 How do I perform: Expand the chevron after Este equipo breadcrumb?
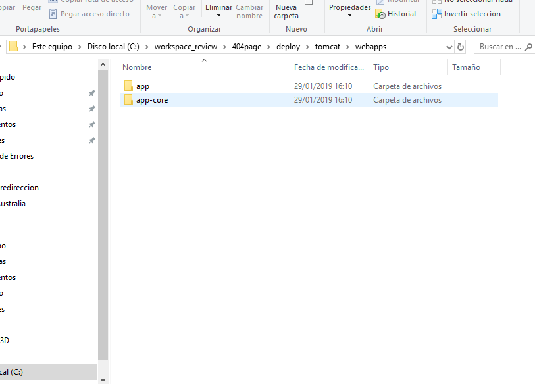click(x=80, y=47)
